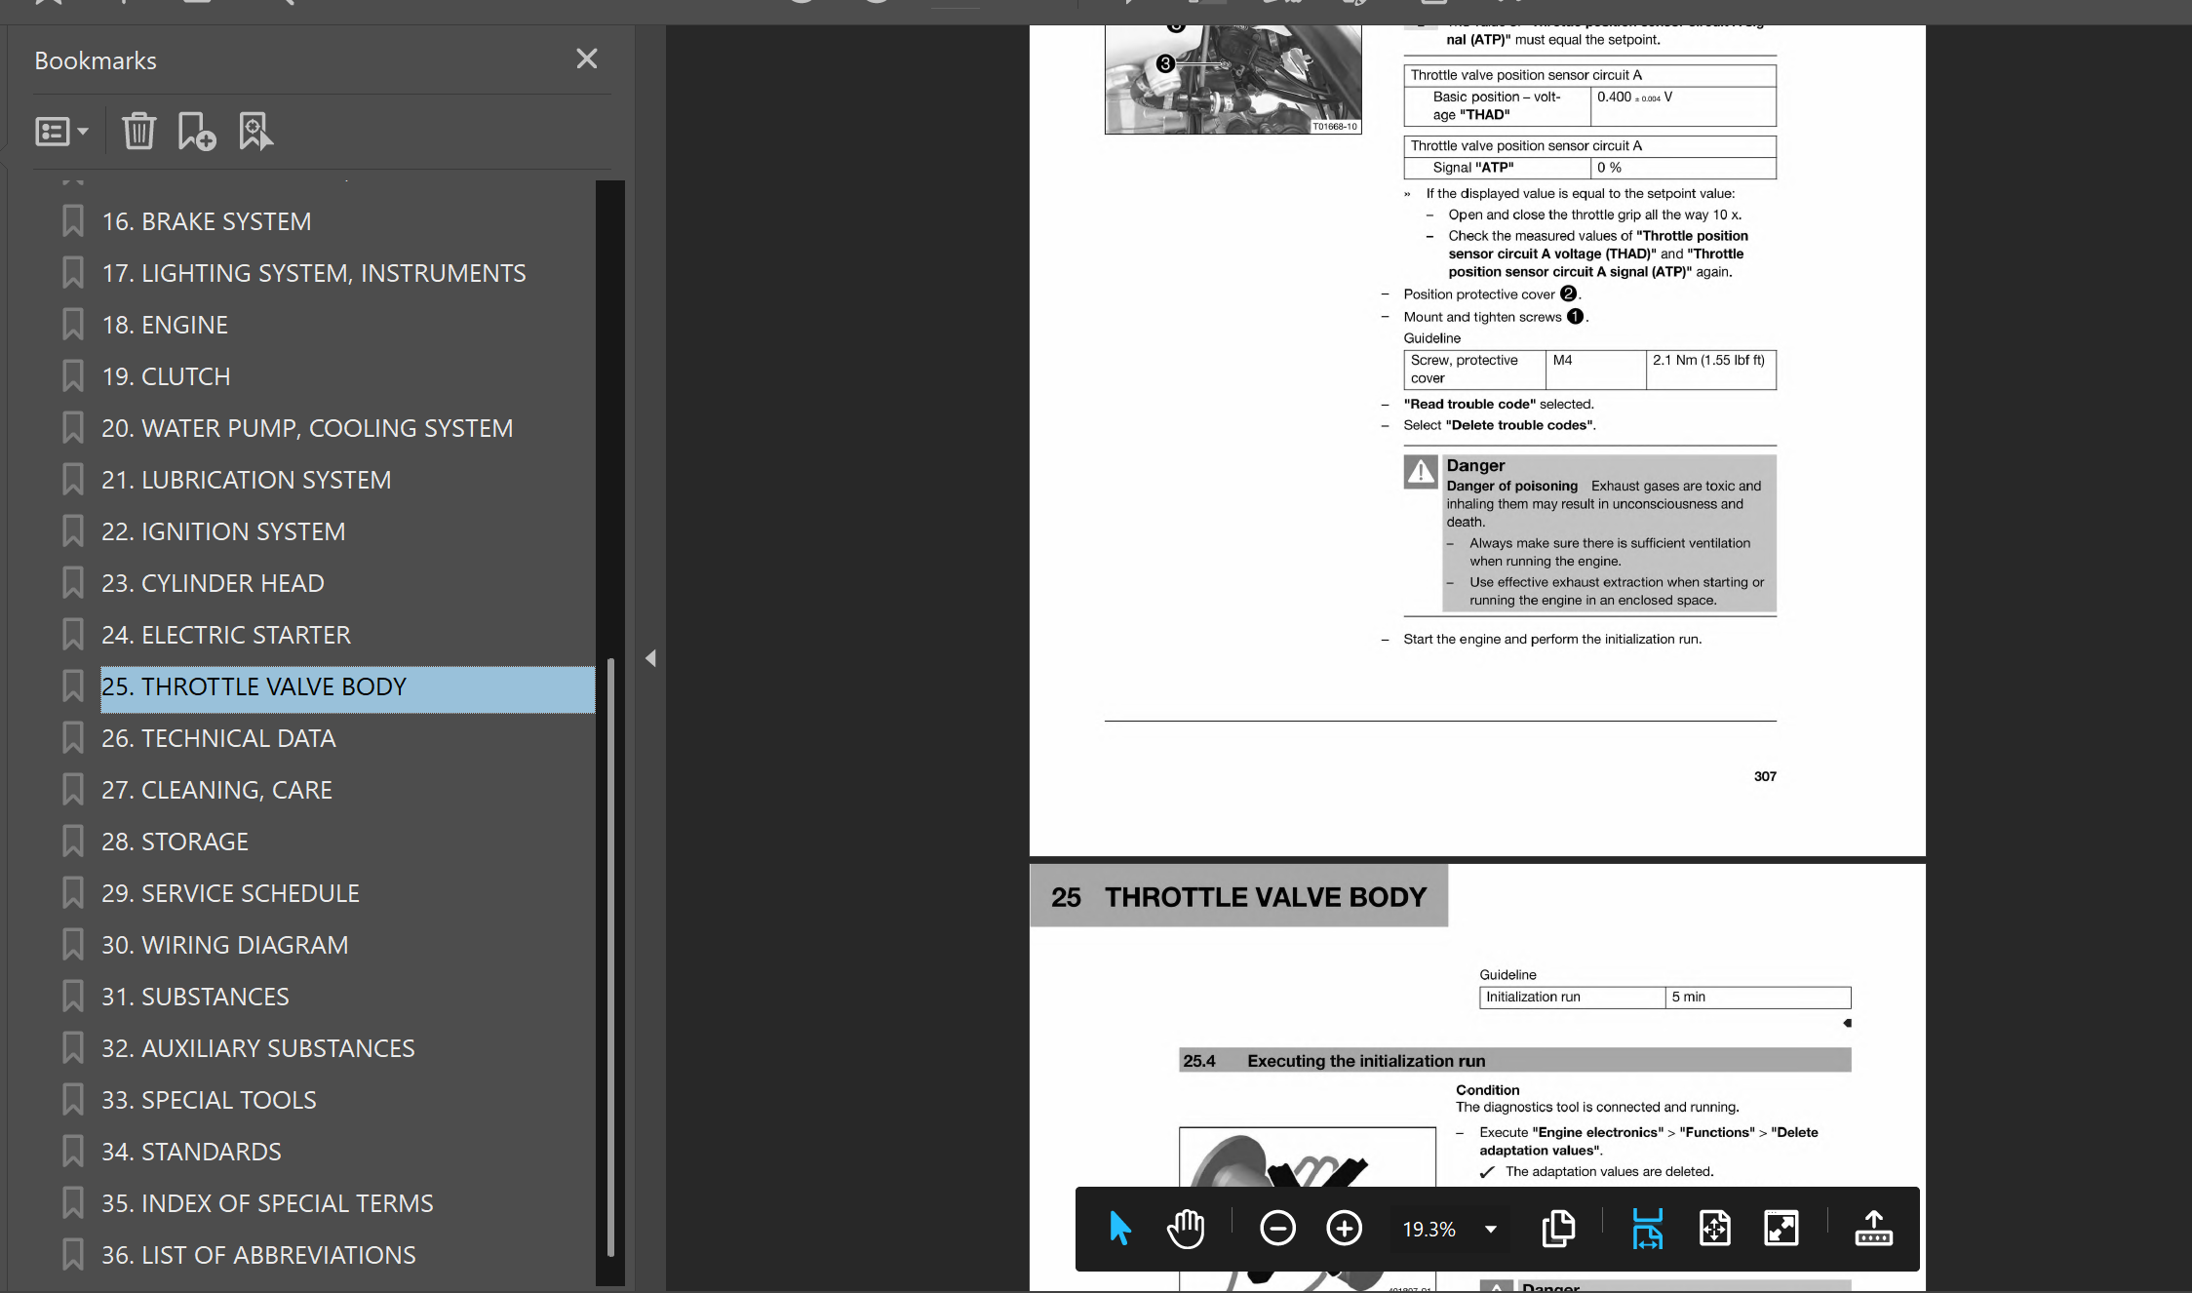Jump to 34. STANDARDS bookmark

coord(191,1153)
